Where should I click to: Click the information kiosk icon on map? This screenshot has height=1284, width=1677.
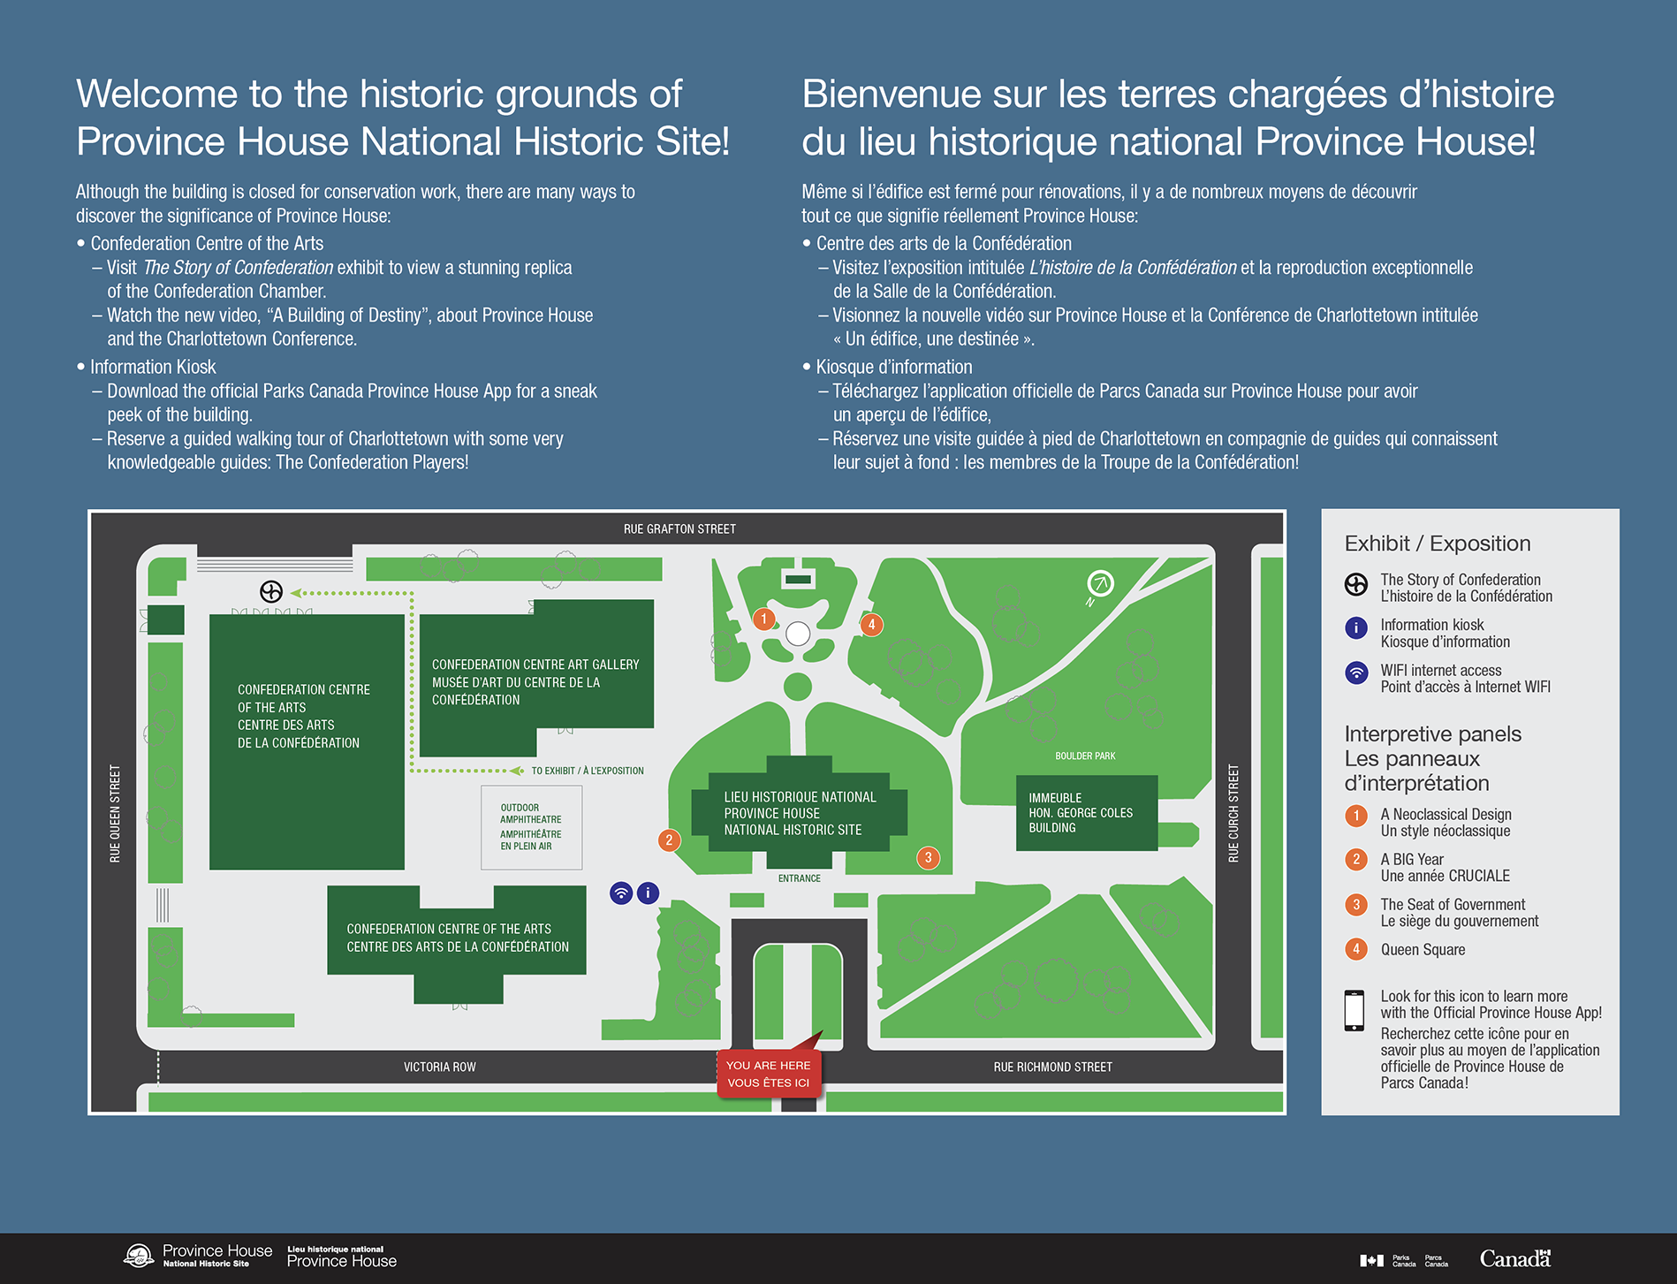[x=648, y=893]
